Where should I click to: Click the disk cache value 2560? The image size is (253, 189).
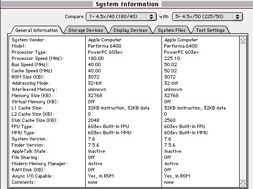coord(170,120)
